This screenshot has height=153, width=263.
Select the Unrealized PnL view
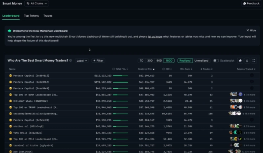201,60
